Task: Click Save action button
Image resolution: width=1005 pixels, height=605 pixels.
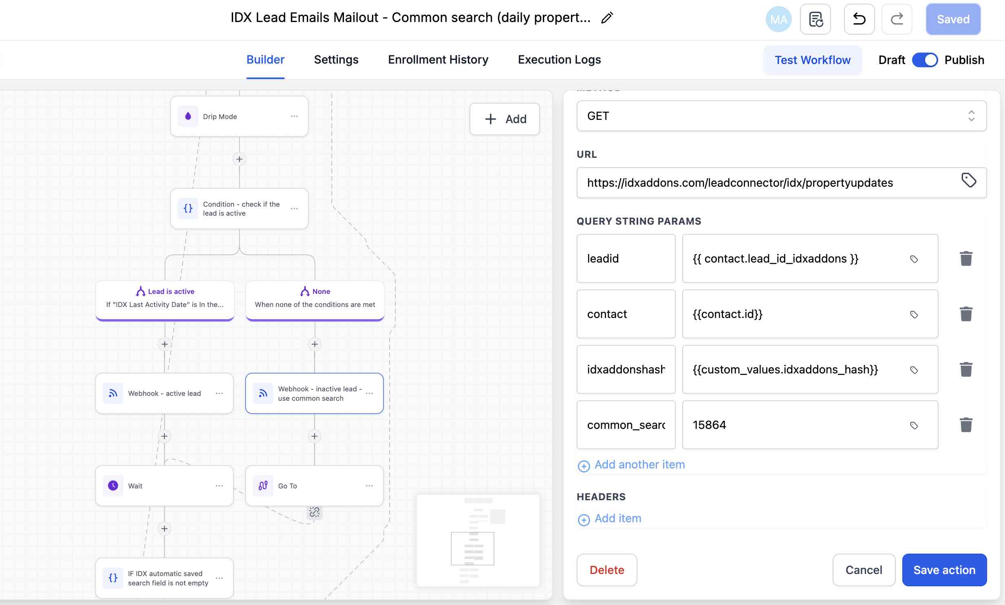Action: [x=944, y=570]
